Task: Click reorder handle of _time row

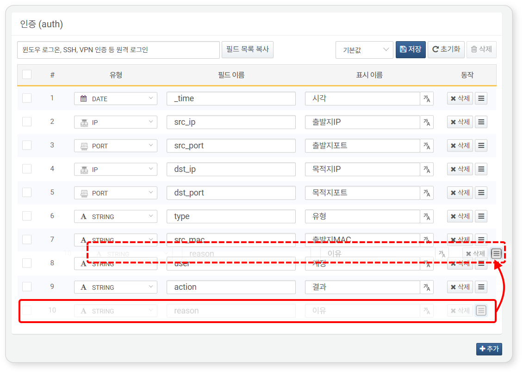Action: (481, 98)
